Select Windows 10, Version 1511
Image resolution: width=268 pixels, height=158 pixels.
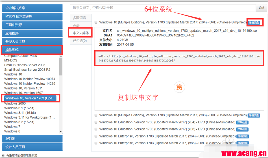pos(23,88)
